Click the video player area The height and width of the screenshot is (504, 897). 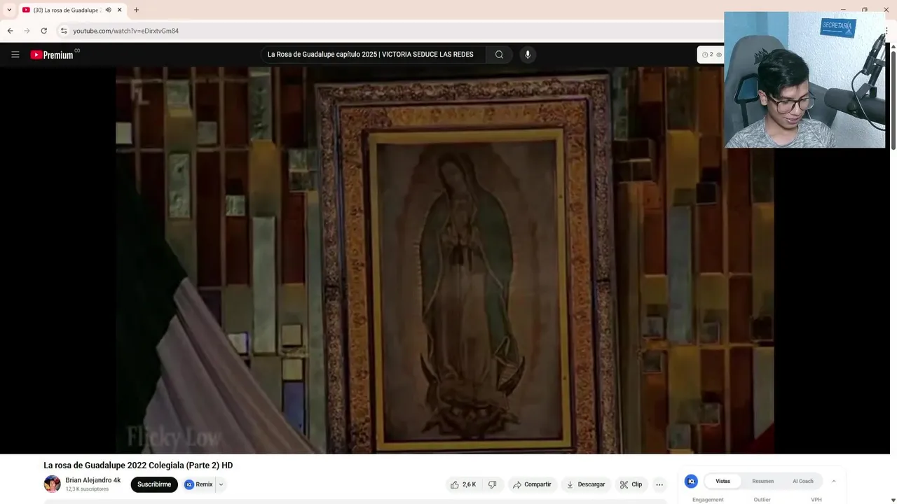(445, 260)
